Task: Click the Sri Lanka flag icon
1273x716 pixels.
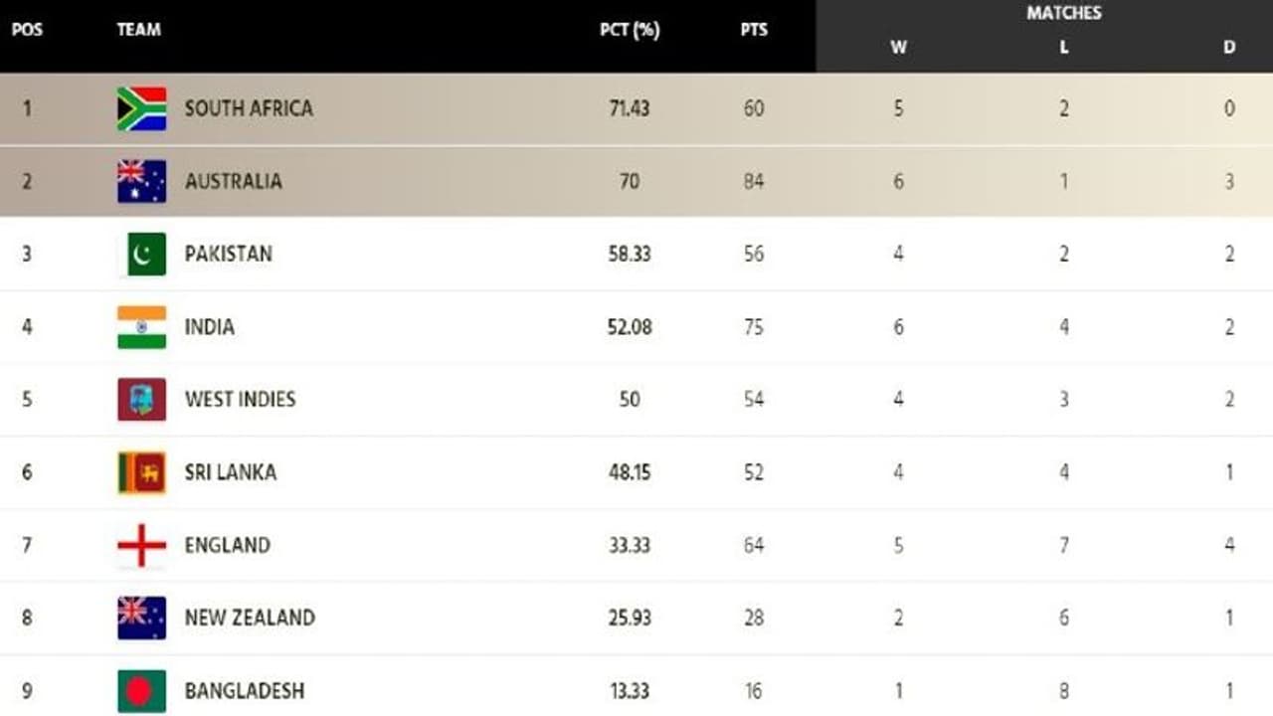Action: [141, 472]
